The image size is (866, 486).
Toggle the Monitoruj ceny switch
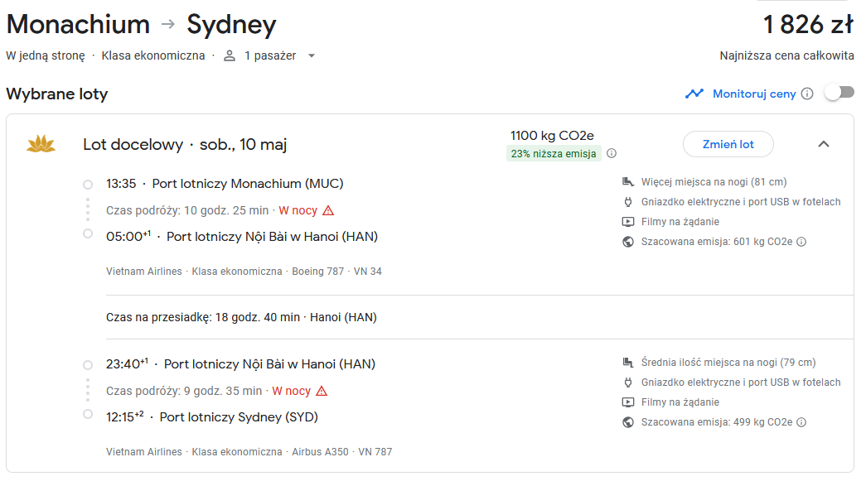click(839, 93)
